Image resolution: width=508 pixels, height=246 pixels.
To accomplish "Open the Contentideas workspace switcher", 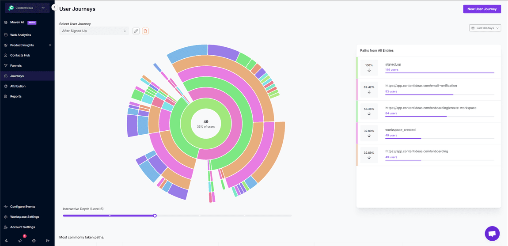I will tap(27, 8).
